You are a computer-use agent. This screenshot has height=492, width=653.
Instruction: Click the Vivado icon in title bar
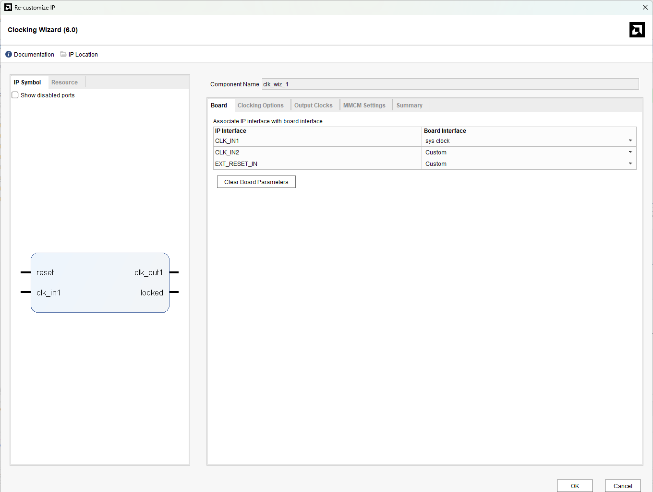tap(8, 8)
